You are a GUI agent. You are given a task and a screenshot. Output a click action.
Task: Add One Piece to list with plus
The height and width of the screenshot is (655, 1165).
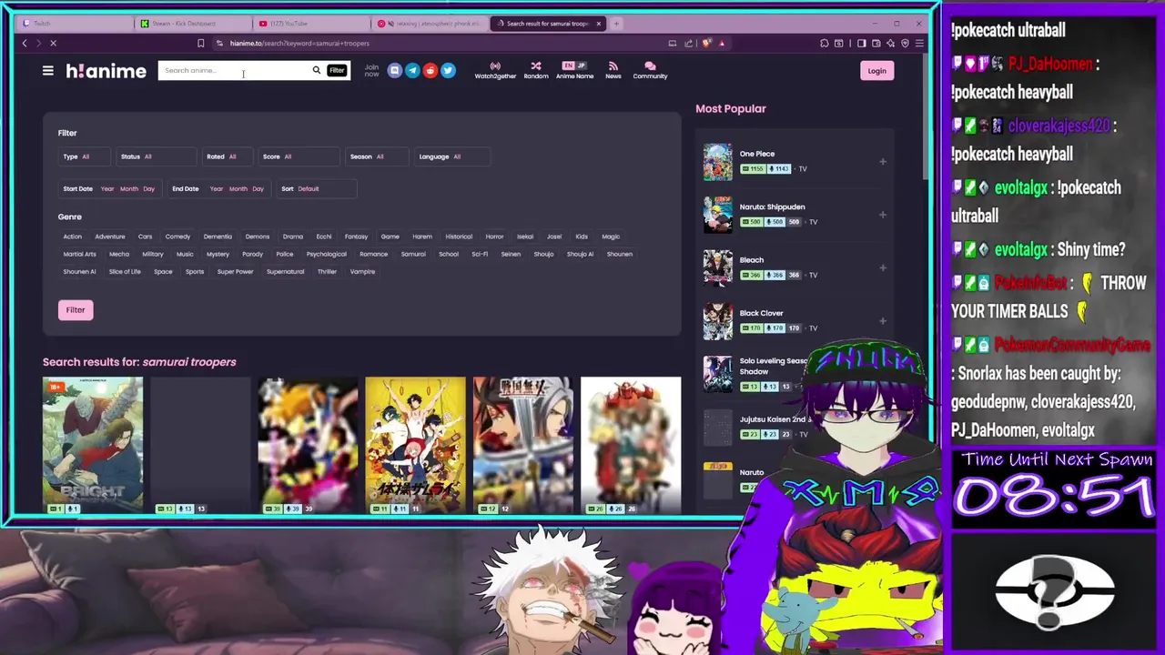coord(882,162)
